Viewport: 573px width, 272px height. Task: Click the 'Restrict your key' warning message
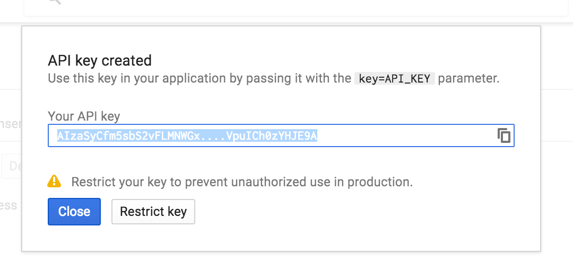[242, 182]
